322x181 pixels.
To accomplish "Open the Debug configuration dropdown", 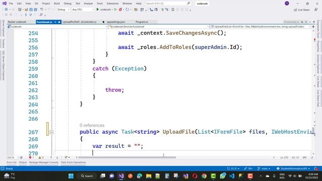I will (x=63, y=10).
